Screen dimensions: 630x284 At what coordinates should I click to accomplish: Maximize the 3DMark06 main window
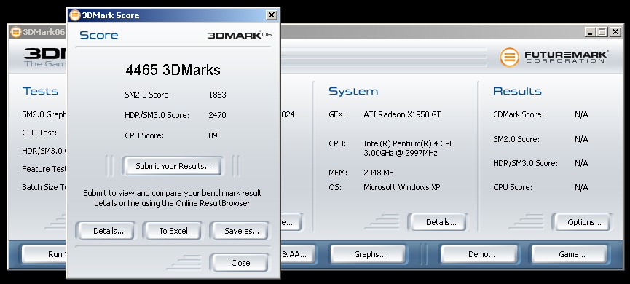tap(602, 32)
